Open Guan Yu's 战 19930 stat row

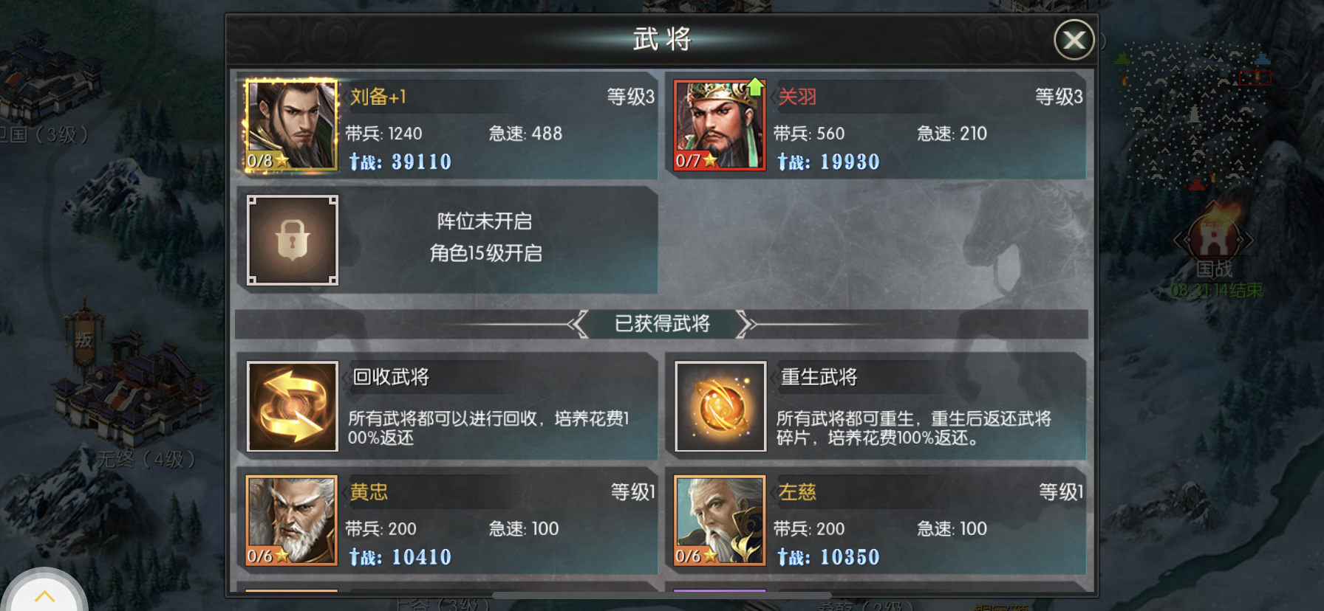828,162
